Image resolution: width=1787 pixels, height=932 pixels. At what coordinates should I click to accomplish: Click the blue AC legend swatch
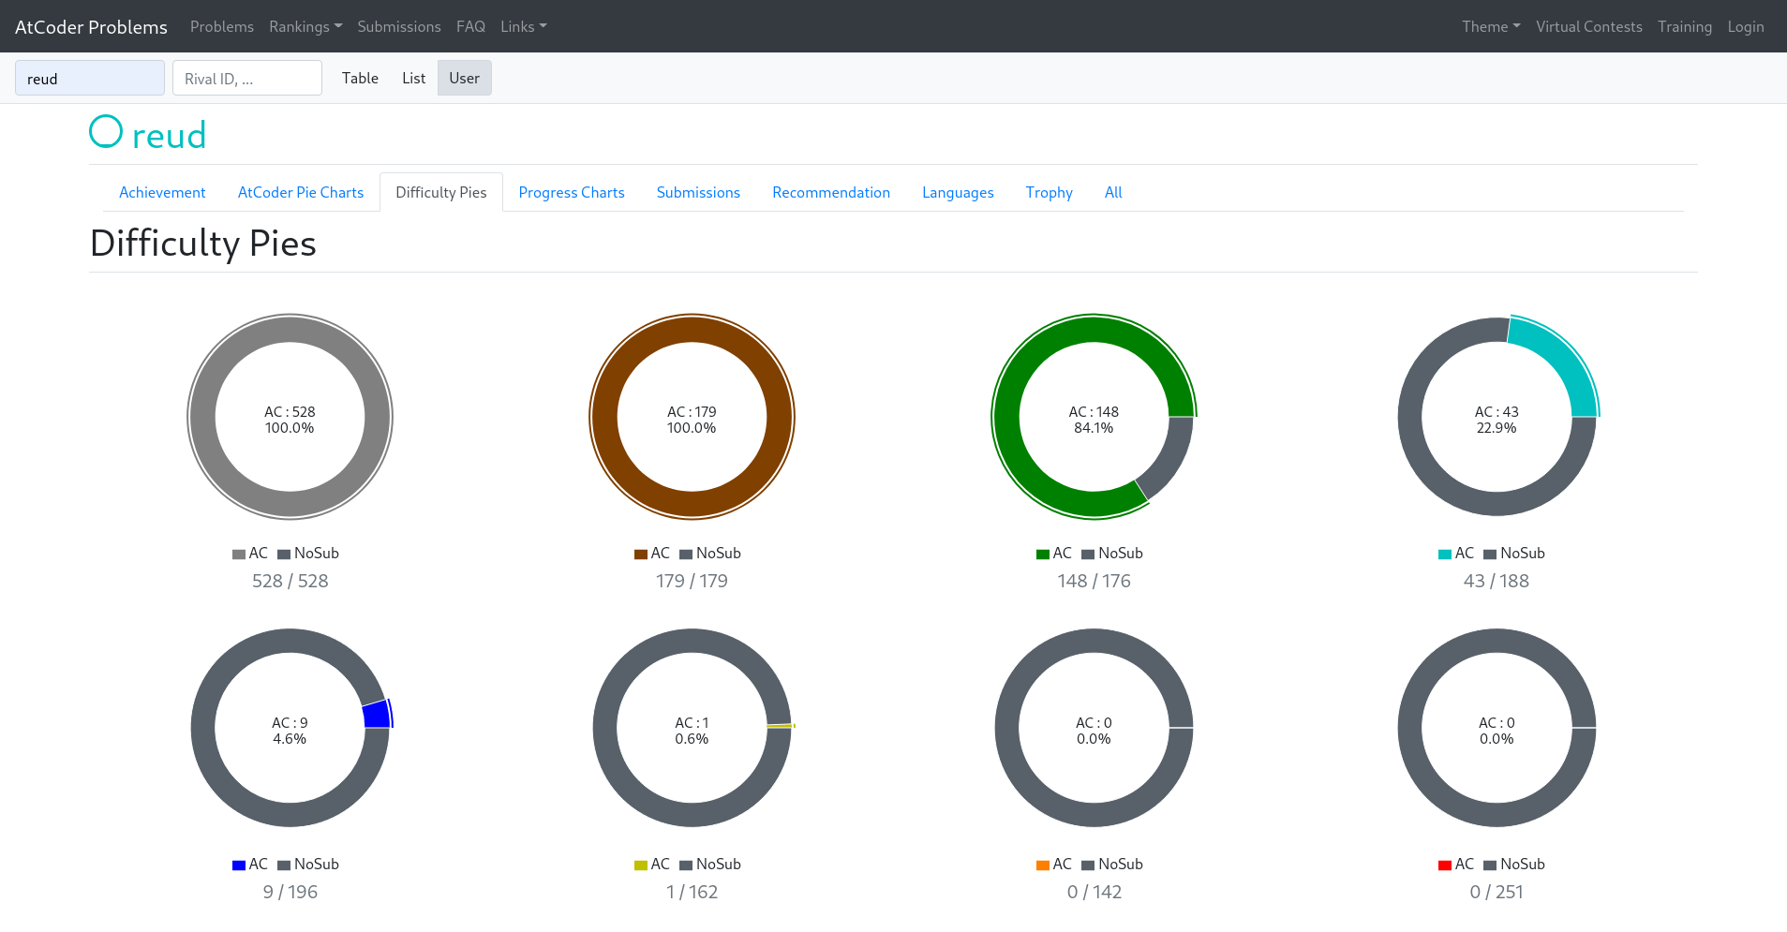[239, 865]
